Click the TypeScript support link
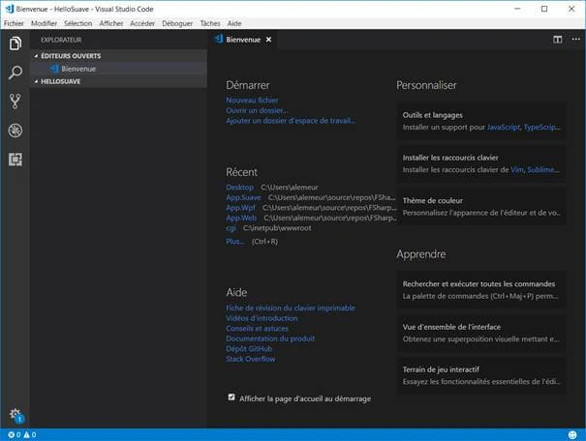This screenshot has width=586, height=441. [541, 128]
